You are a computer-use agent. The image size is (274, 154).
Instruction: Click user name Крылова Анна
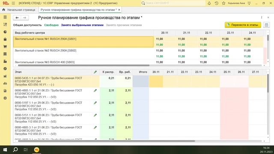[x=236, y=3]
